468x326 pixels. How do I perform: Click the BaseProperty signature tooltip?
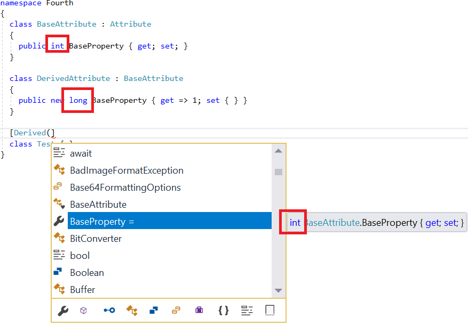(x=376, y=223)
